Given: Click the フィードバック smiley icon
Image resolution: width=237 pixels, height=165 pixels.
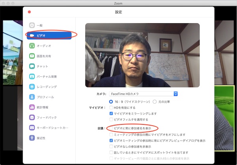Looking at the screenshot, I should (32, 117).
